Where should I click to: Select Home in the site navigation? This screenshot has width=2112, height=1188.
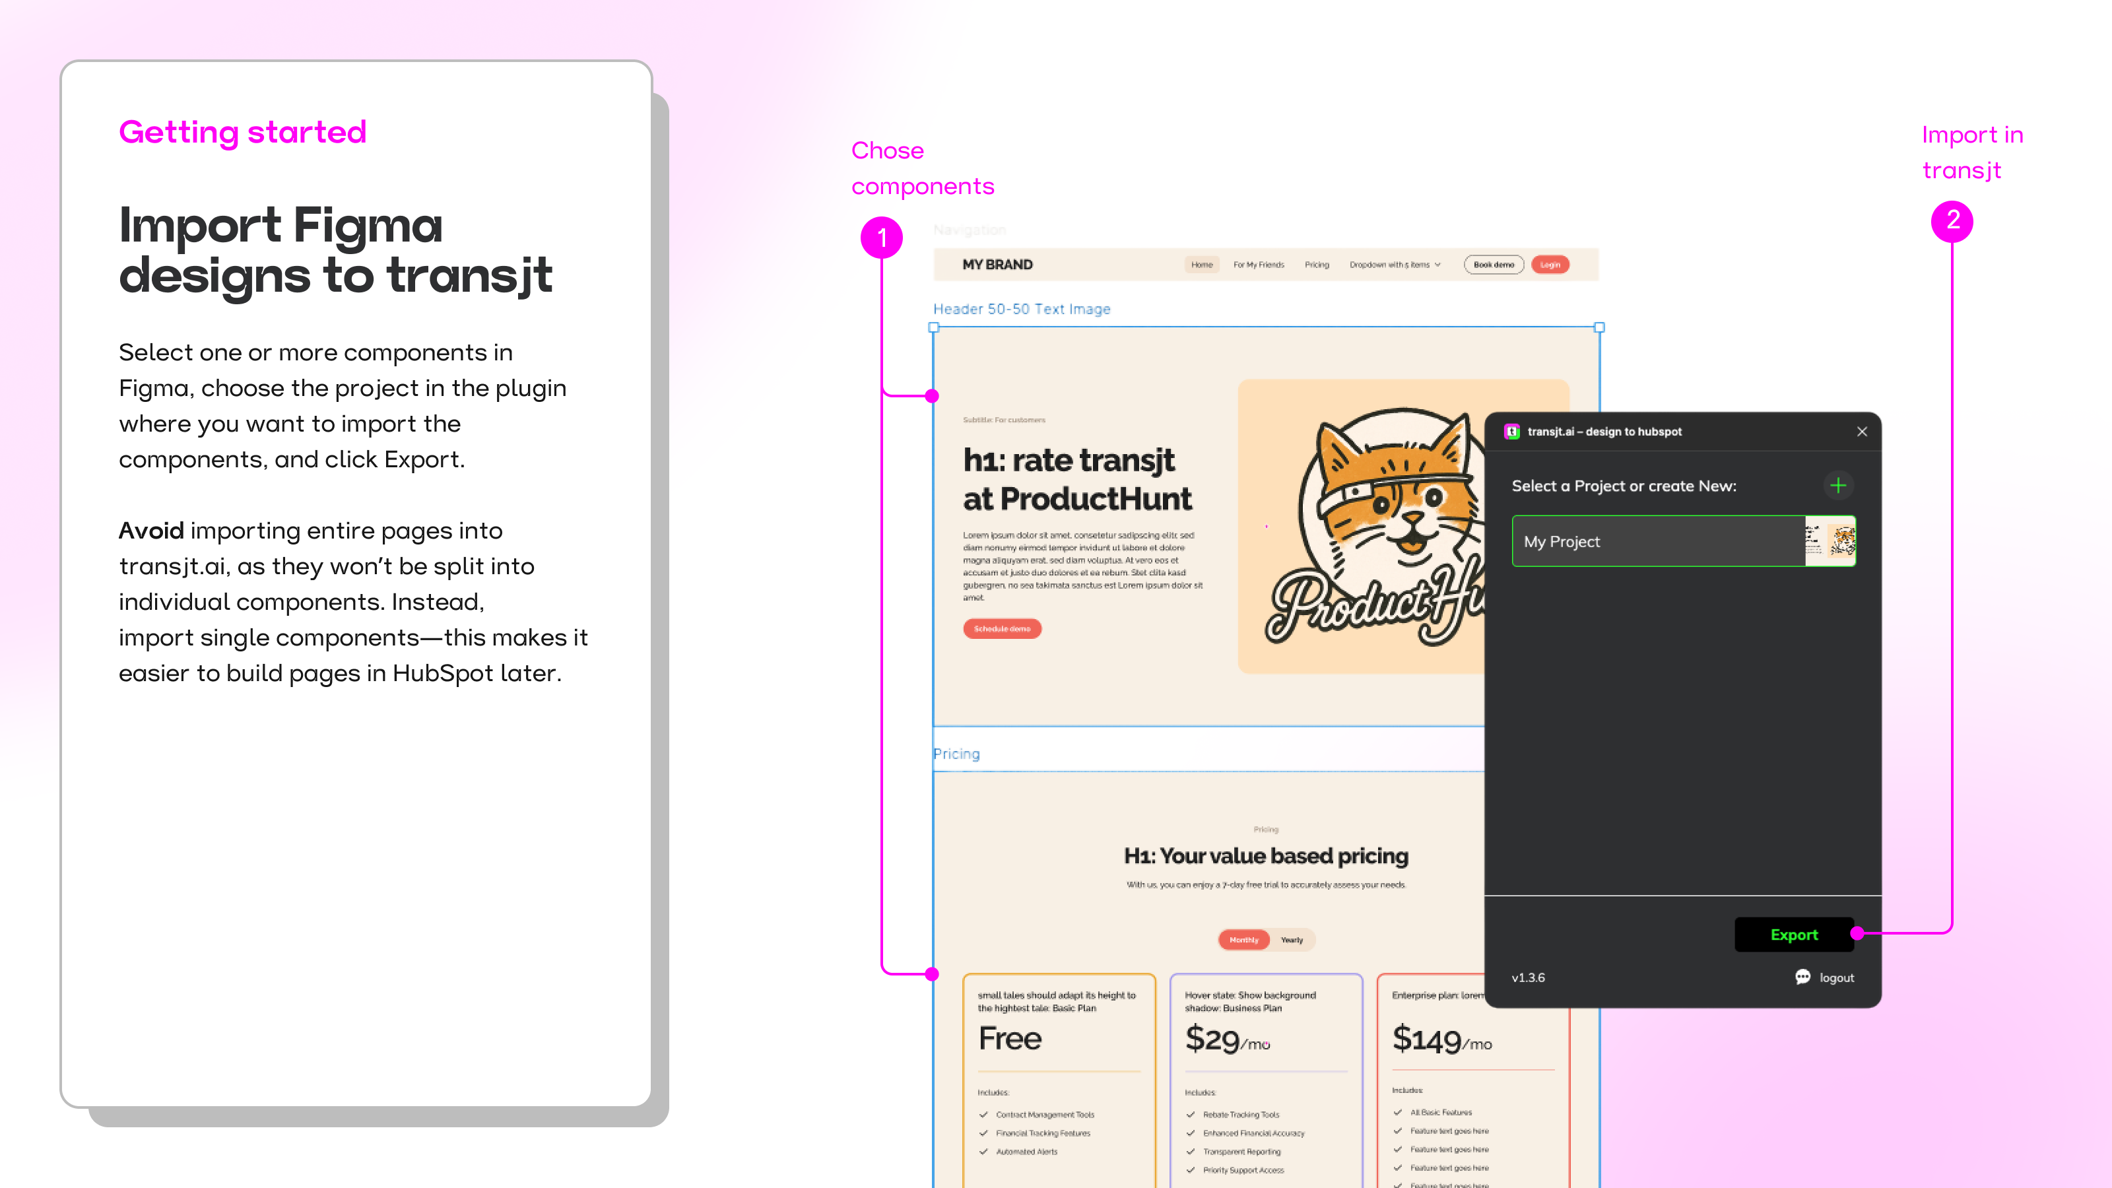[x=1201, y=264]
